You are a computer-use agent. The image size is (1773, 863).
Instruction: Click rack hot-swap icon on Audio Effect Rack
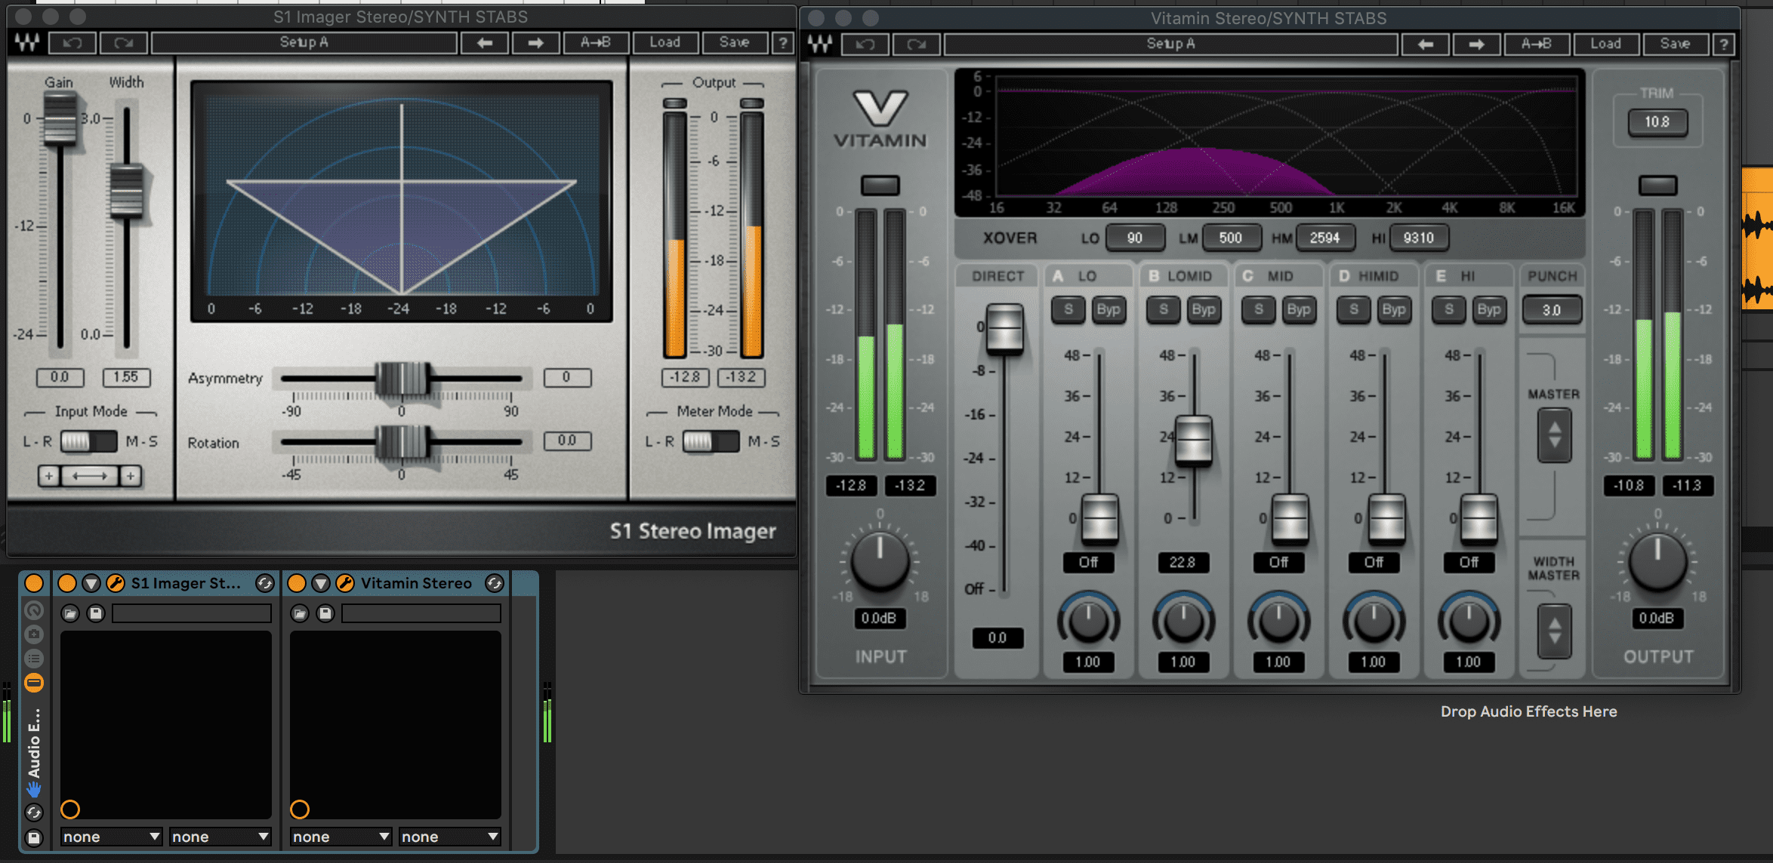pos(34,812)
